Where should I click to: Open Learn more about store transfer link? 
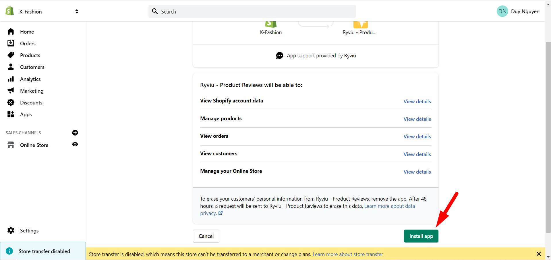click(x=348, y=254)
